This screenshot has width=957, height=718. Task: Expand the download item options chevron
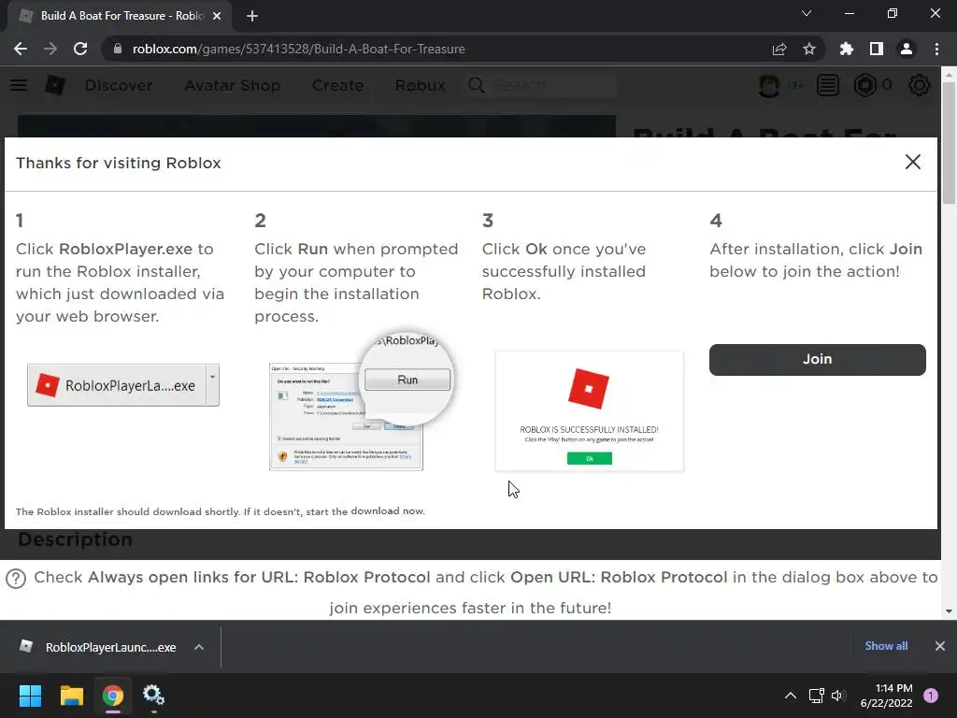pyautogui.click(x=199, y=647)
